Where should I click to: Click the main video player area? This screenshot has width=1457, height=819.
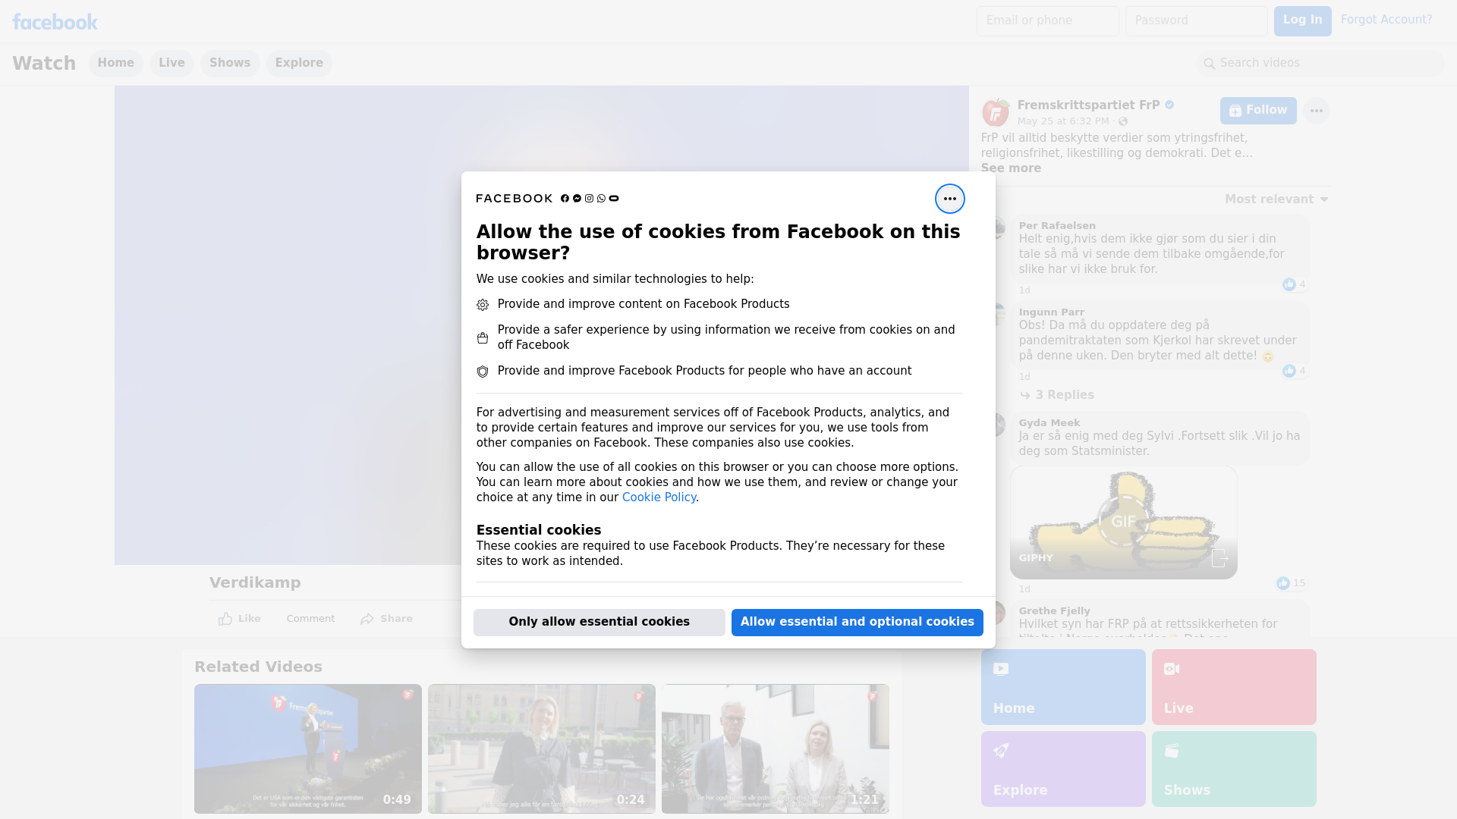(x=288, y=325)
